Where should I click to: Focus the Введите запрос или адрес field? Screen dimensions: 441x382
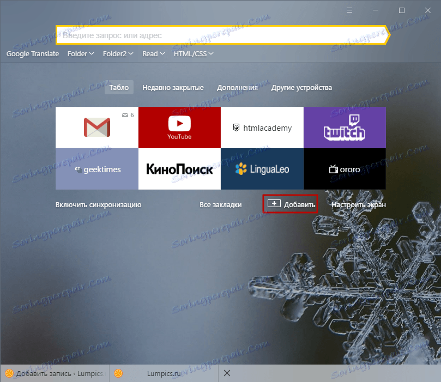pyautogui.click(x=223, y=35)
